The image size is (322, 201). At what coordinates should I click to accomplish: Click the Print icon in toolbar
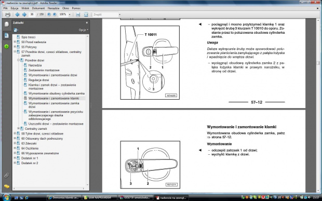click(8, 15)
